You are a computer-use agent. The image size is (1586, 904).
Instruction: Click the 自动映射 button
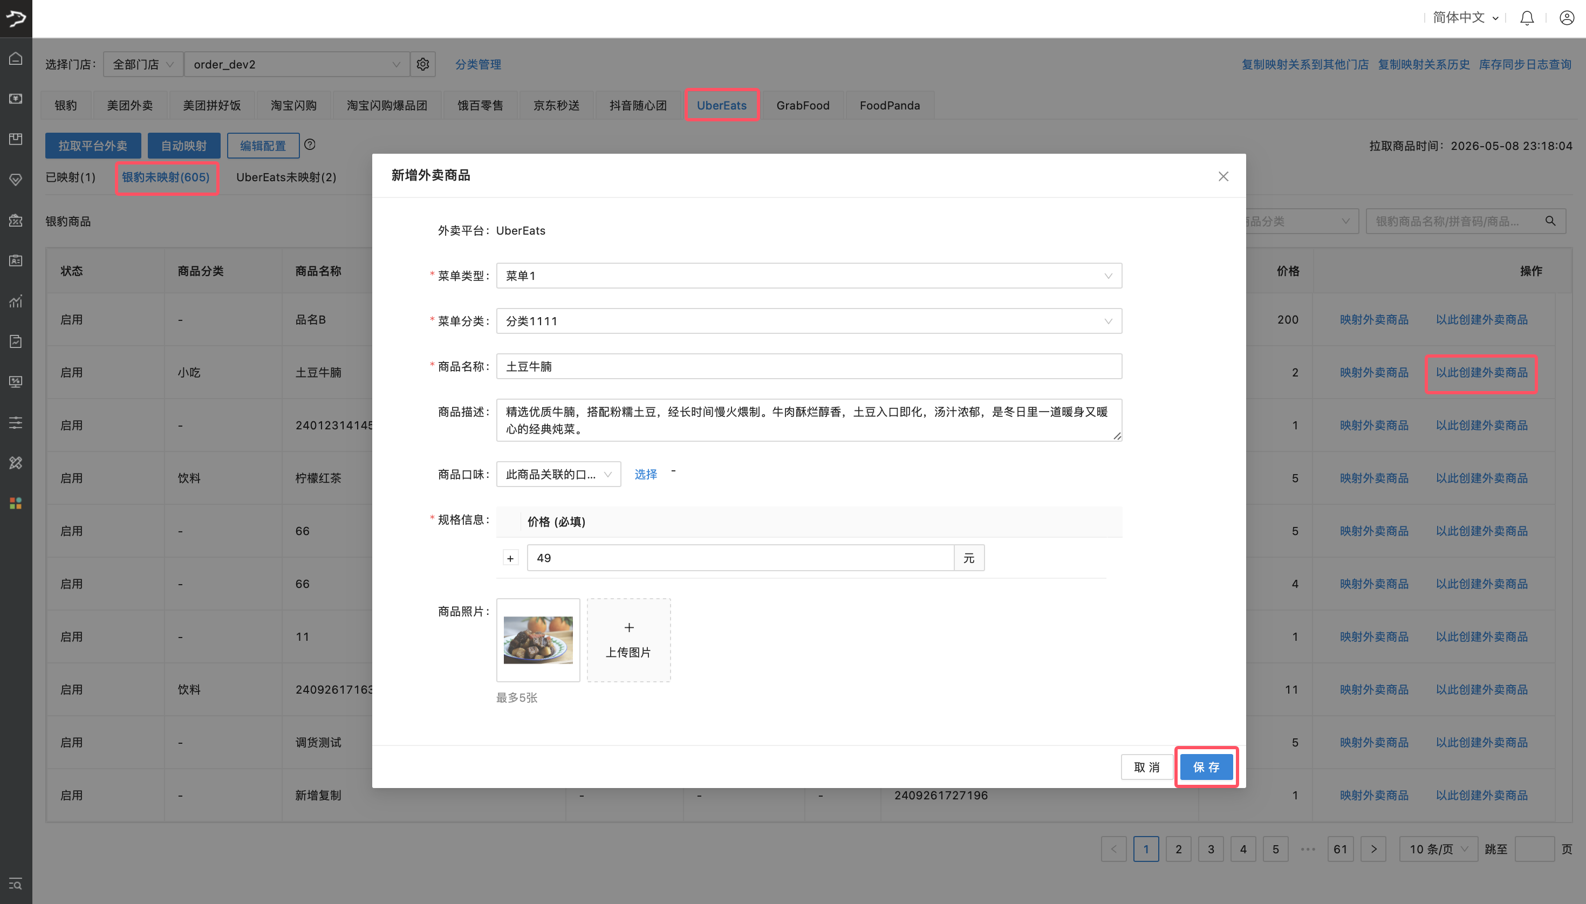(x=184, y=145)
